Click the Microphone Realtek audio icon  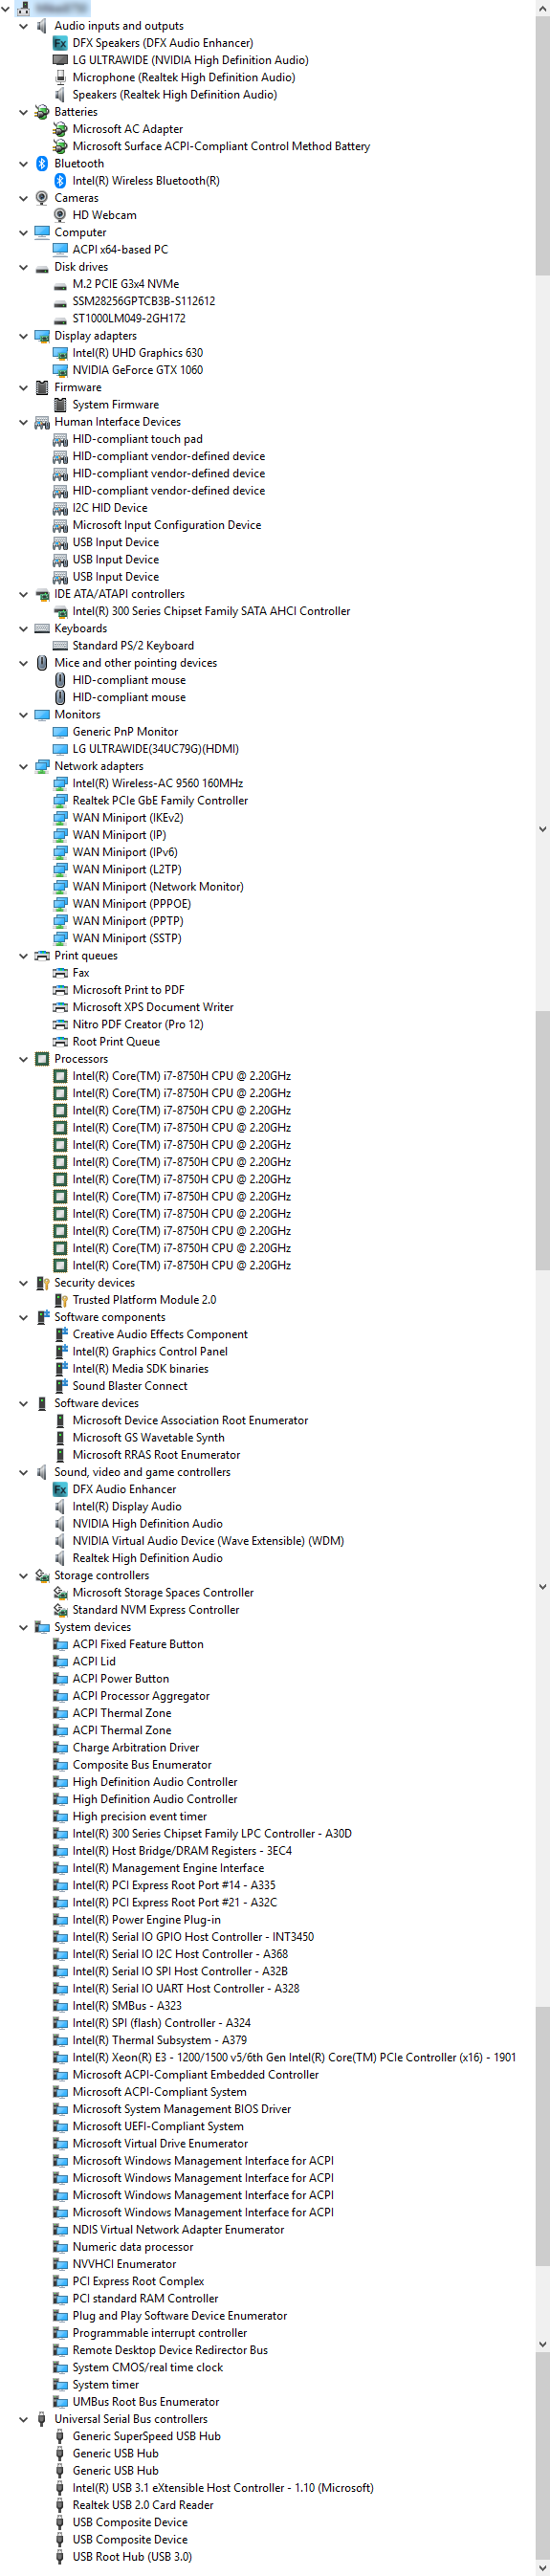60,77
